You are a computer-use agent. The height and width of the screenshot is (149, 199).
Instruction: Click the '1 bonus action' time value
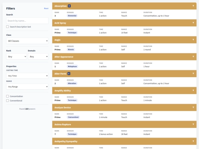tap(106, 134)
